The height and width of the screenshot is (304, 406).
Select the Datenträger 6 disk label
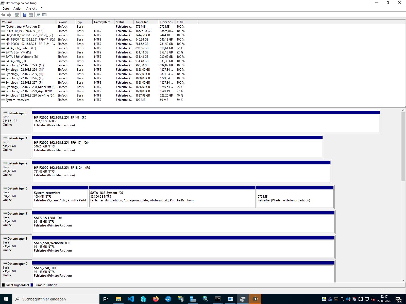[x=16, y=197]
